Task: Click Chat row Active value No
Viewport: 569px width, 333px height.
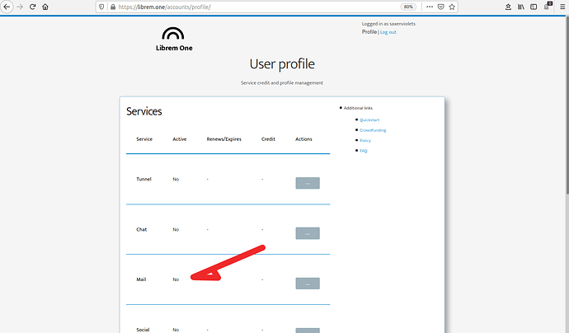Action: (176, 230)
